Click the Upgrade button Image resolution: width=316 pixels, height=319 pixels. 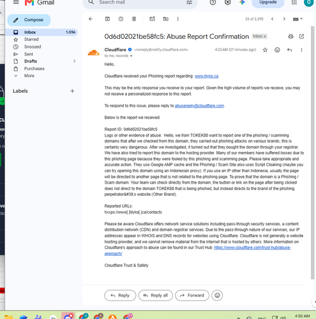click(268, 3)
